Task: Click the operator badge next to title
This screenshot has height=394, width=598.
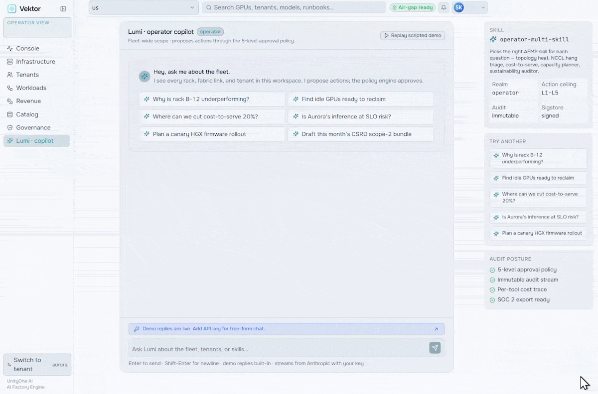Action: point(210,32)
